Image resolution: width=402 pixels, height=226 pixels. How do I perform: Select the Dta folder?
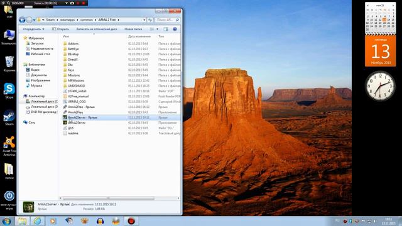[70, 65]
